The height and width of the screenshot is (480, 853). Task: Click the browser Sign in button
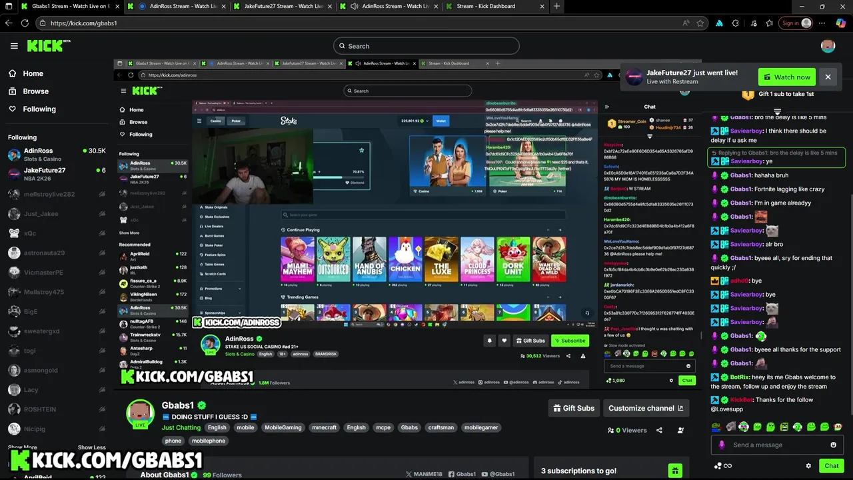(797, 23)
